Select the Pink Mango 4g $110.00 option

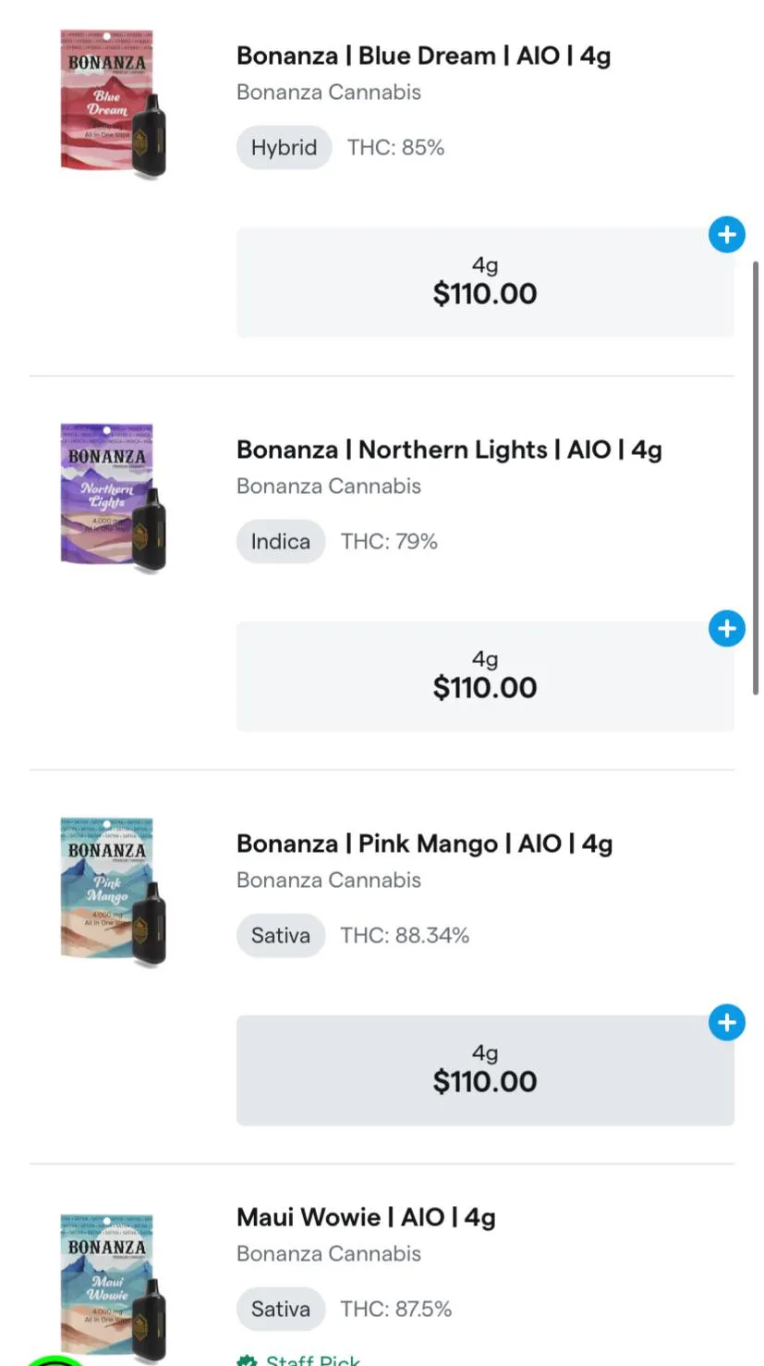[484, 1071]
